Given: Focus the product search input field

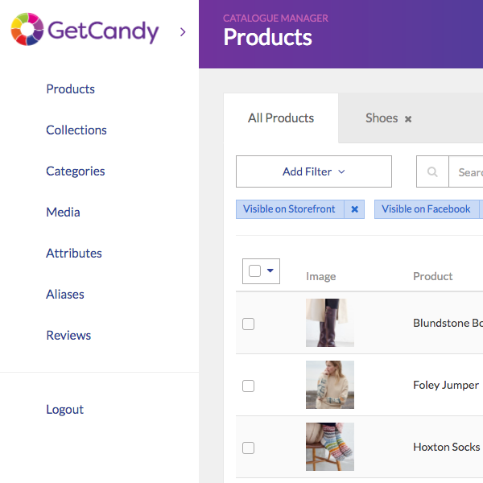Looking at the screenshot, I should click(x=466, y=171).
